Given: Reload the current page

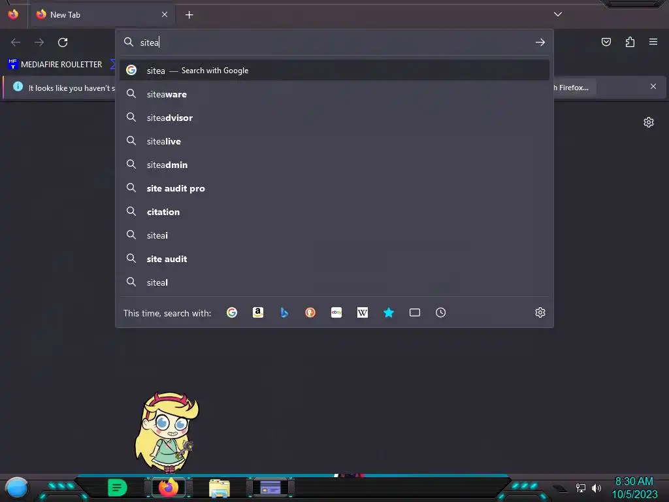Looking at the screenshot, I should coord(63,42).
